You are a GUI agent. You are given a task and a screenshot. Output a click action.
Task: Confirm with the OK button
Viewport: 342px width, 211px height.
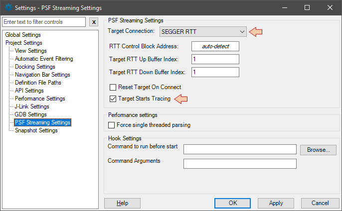coord(232,203)
